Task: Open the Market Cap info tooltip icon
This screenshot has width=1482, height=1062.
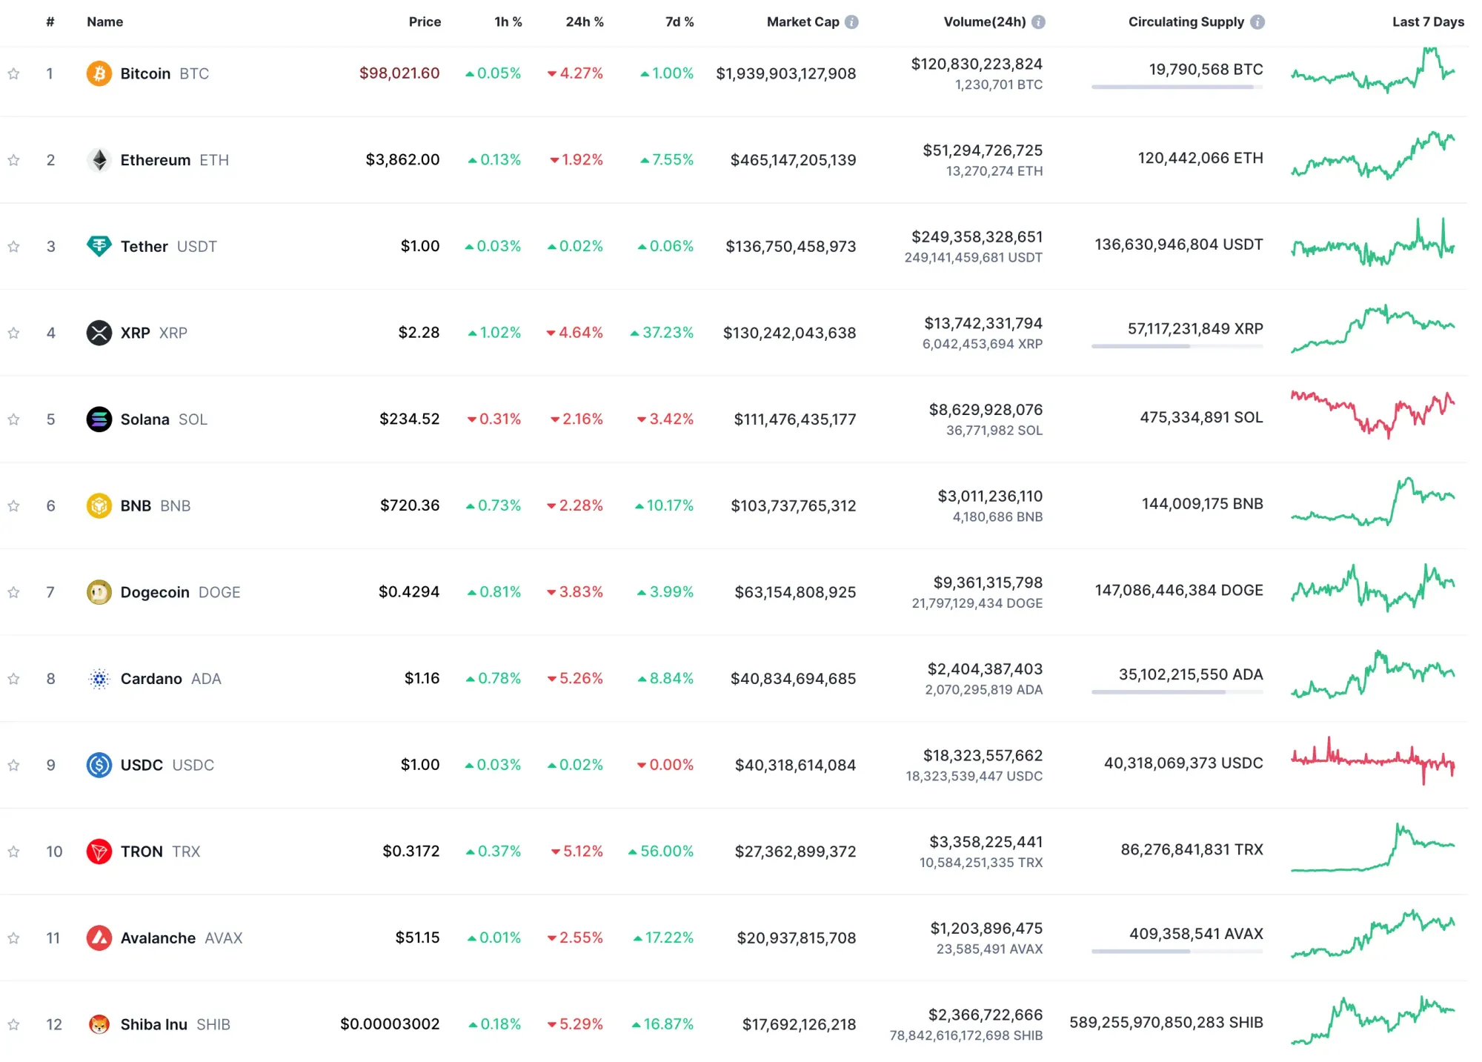Action: tap(851, 22)
